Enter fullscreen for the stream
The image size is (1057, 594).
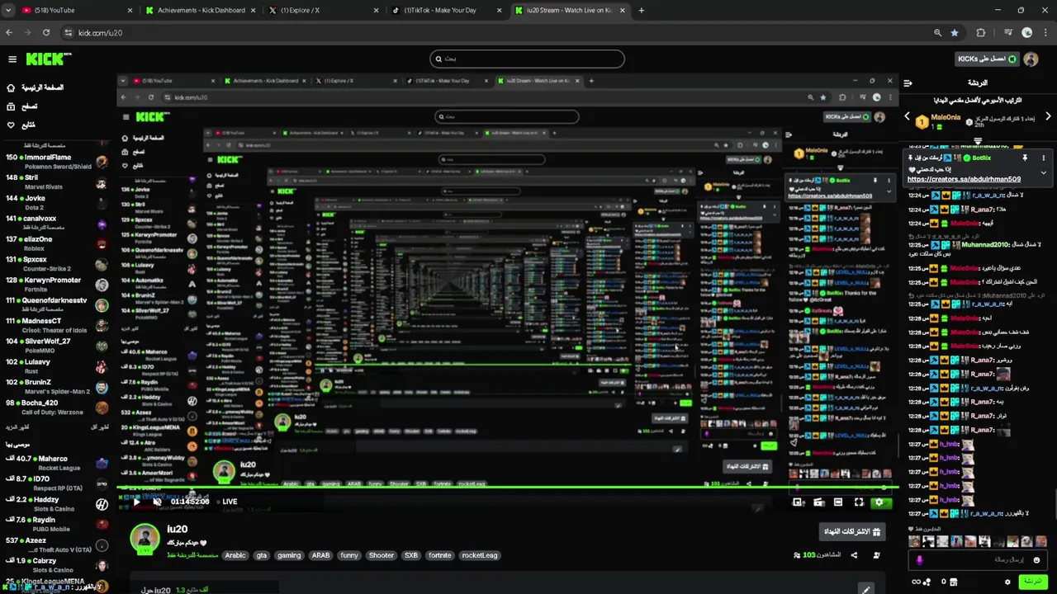(859, 502)
